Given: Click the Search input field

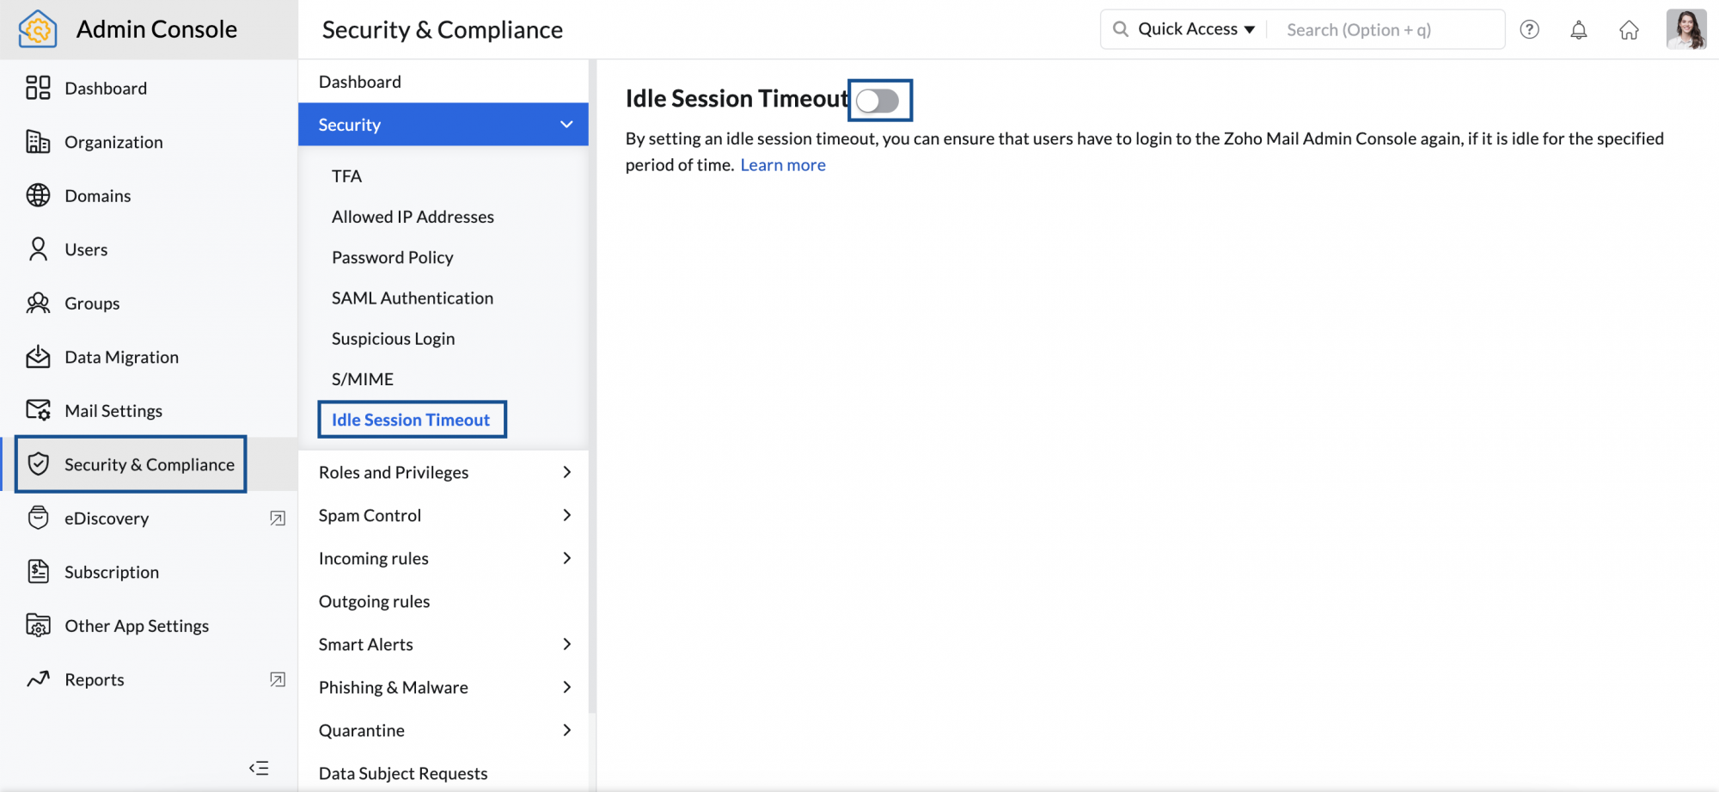Looking at the screenshot, I should point(1386,30).
